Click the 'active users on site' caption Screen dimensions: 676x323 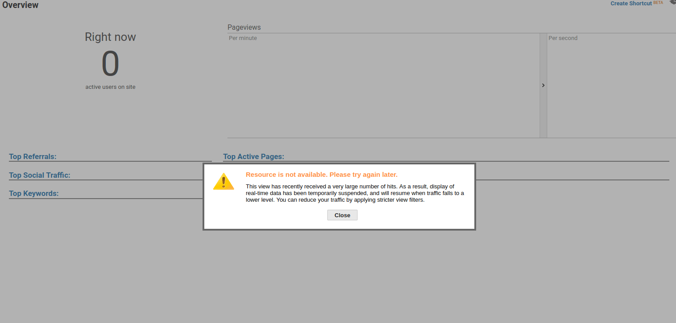(x=111, y=87)
